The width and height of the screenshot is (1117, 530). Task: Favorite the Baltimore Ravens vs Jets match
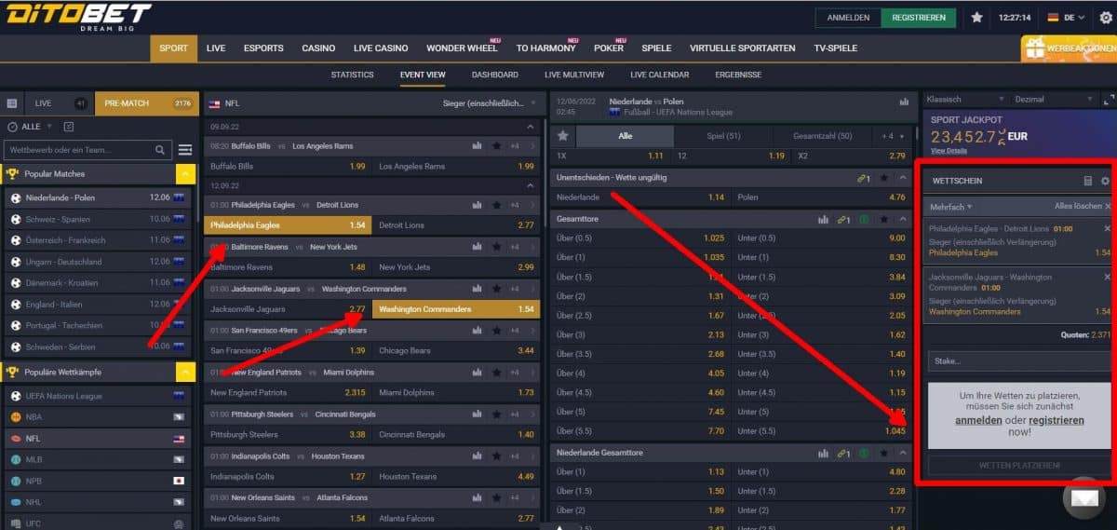click(x=497, y=247)
